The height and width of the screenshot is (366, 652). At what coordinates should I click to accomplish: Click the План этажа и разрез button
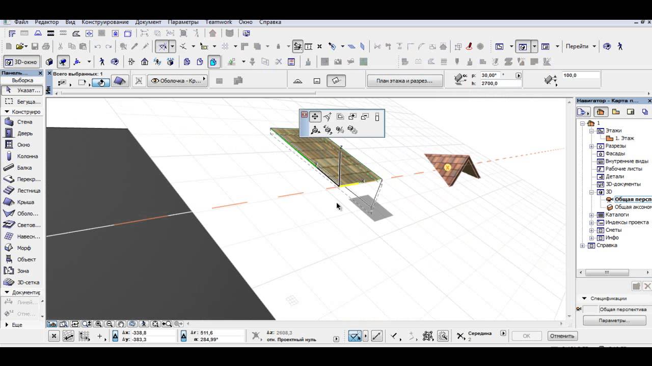[x=404, y=81]
